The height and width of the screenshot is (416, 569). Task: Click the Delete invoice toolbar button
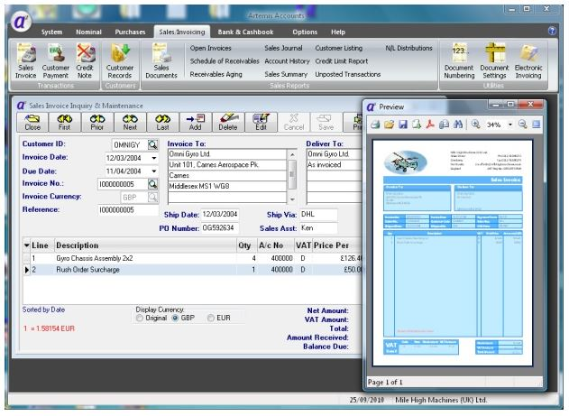coord(228,123)
